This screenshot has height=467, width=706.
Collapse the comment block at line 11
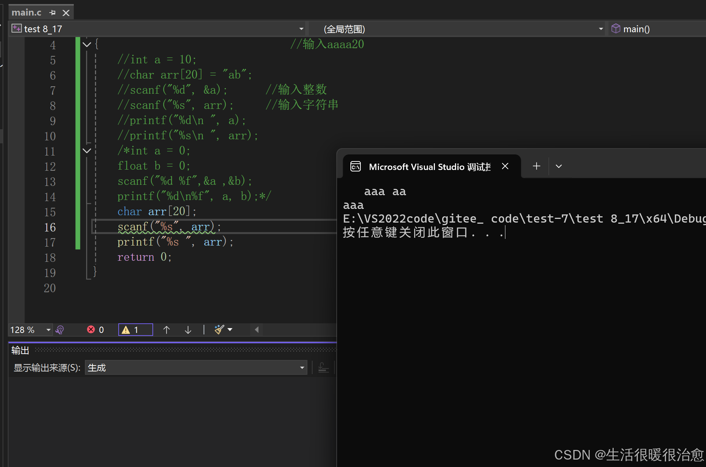[x=87, y=151]
